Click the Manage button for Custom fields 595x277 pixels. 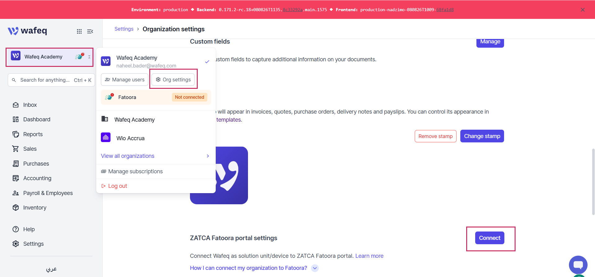490,42
